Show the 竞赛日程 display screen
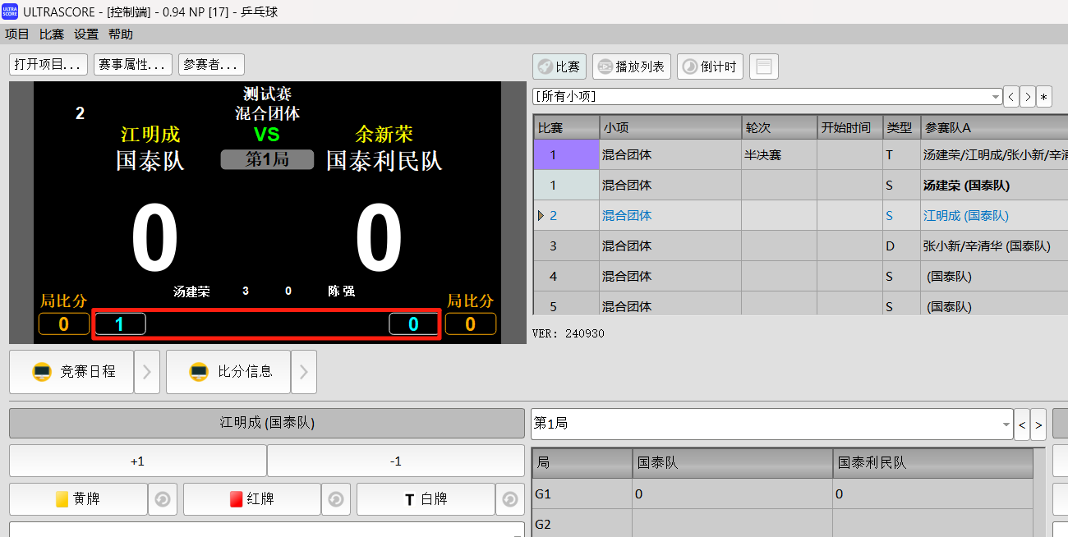The image size is (1068, 537). click(71, 372)
